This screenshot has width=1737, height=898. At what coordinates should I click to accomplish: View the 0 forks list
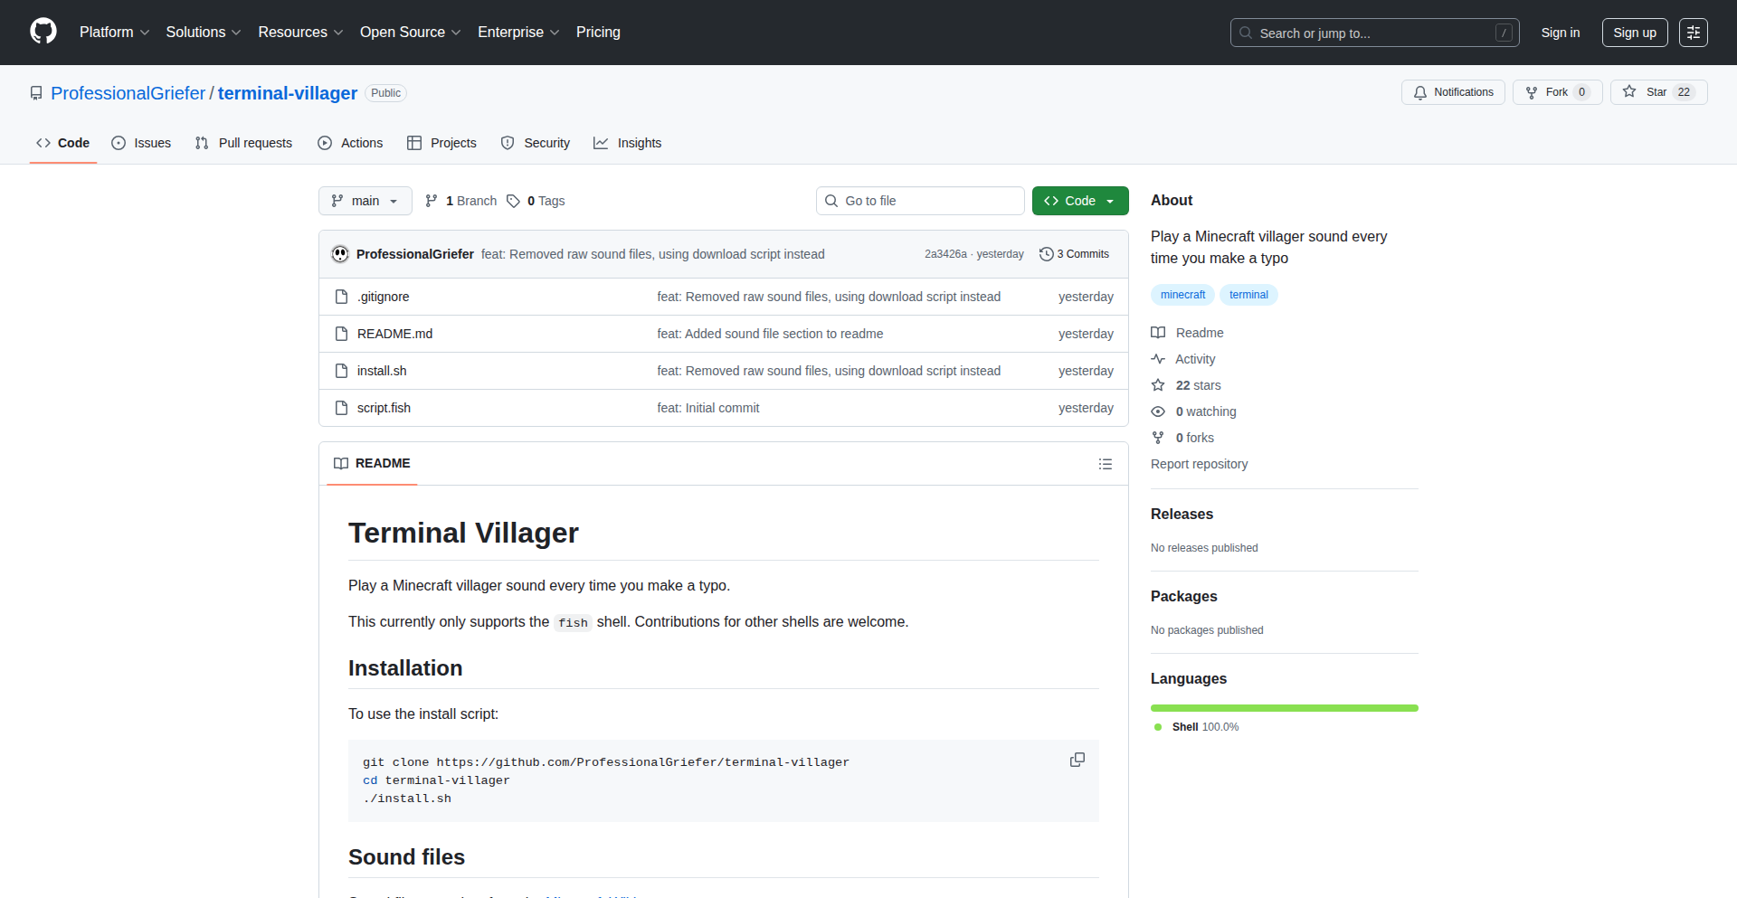[x=1182, y=438]
